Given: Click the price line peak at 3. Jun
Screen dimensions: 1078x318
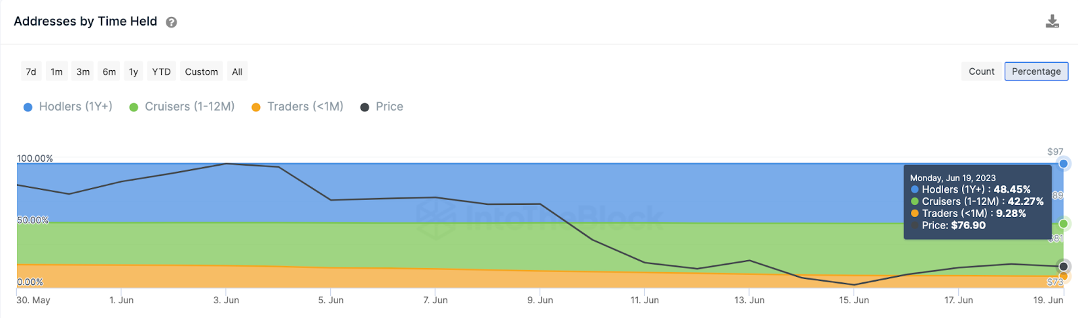Looking at the screenshot, I should 226,164.
